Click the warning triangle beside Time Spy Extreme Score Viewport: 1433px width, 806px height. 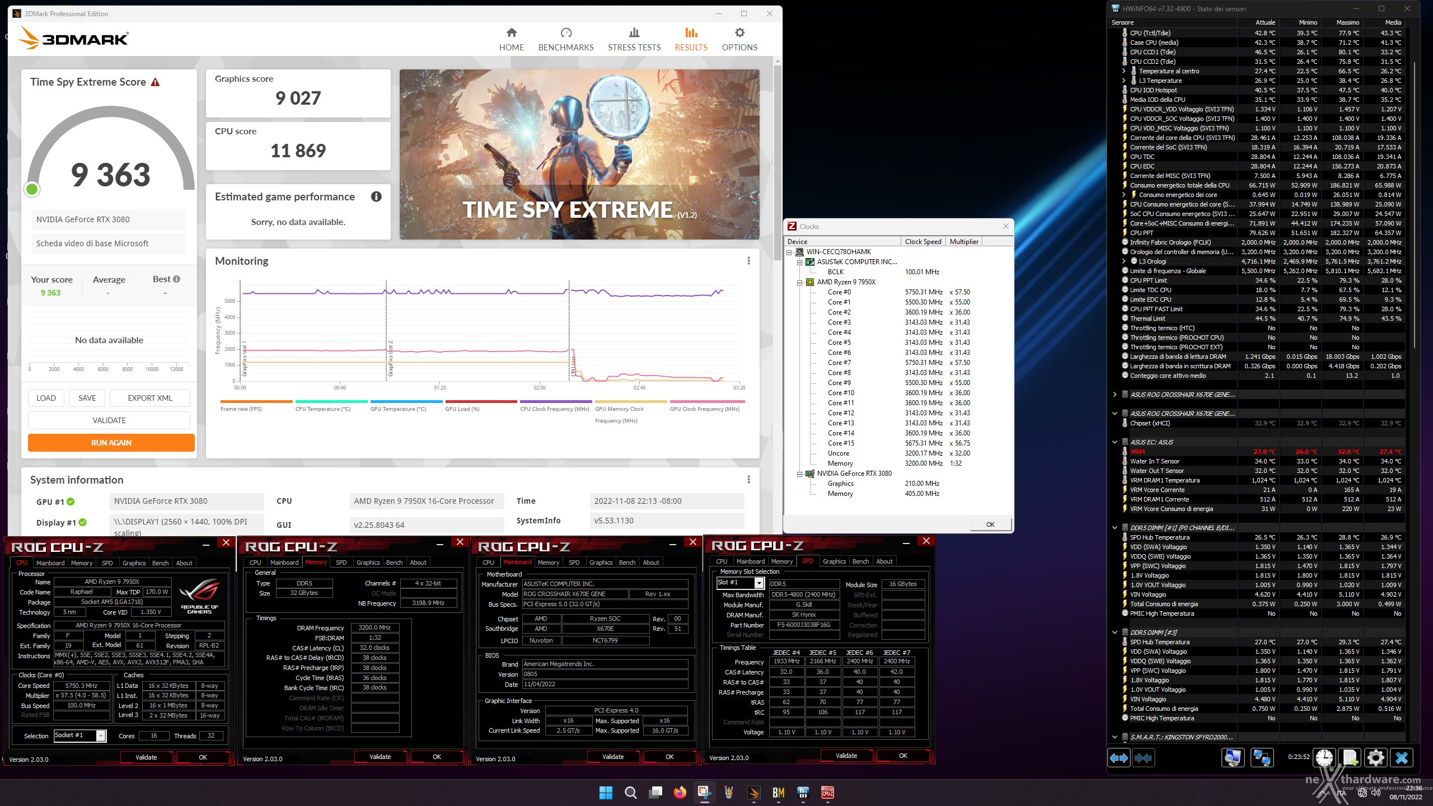[156, 82]
